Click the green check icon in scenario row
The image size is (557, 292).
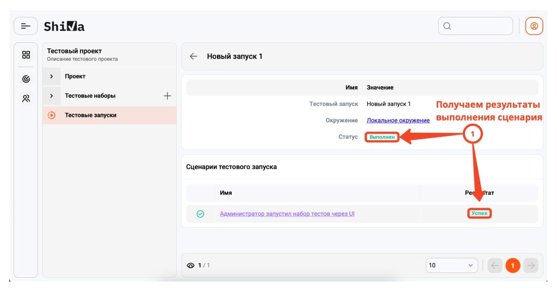tap(200, 214)
